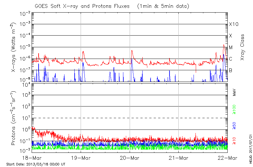Pick the 21-Mar date tick label
This screenshot has height=167, width=253.
(x=179, y=158)
